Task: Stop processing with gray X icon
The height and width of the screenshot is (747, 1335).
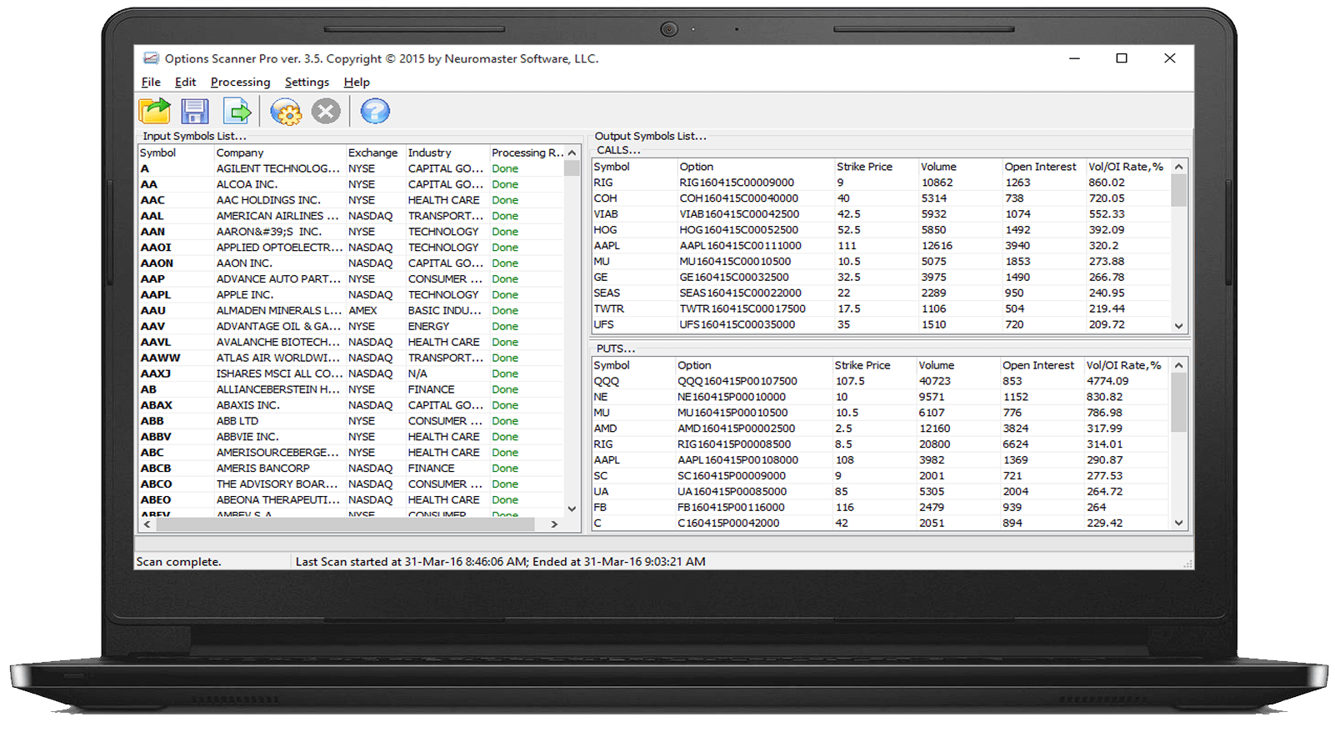Action: (x=326, y=111)
